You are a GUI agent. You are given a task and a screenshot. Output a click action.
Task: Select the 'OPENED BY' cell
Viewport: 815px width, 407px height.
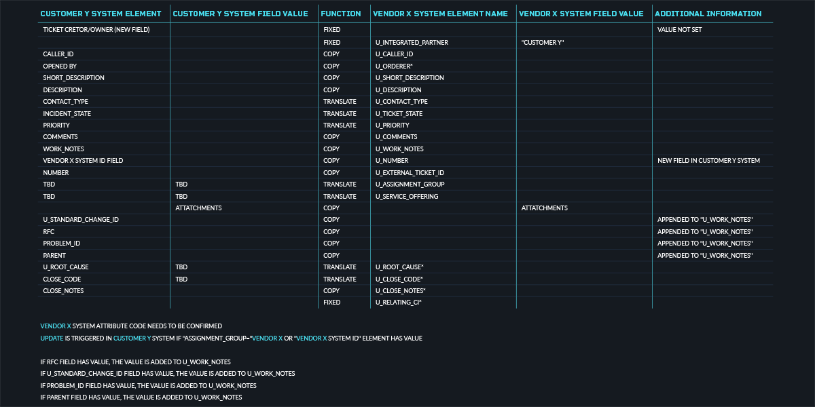pyautogui.click(x=60, y=66)
